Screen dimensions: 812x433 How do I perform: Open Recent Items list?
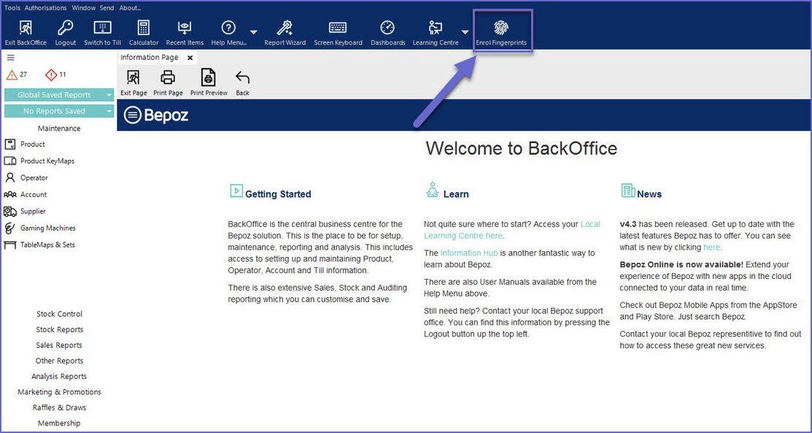point(185,29)
